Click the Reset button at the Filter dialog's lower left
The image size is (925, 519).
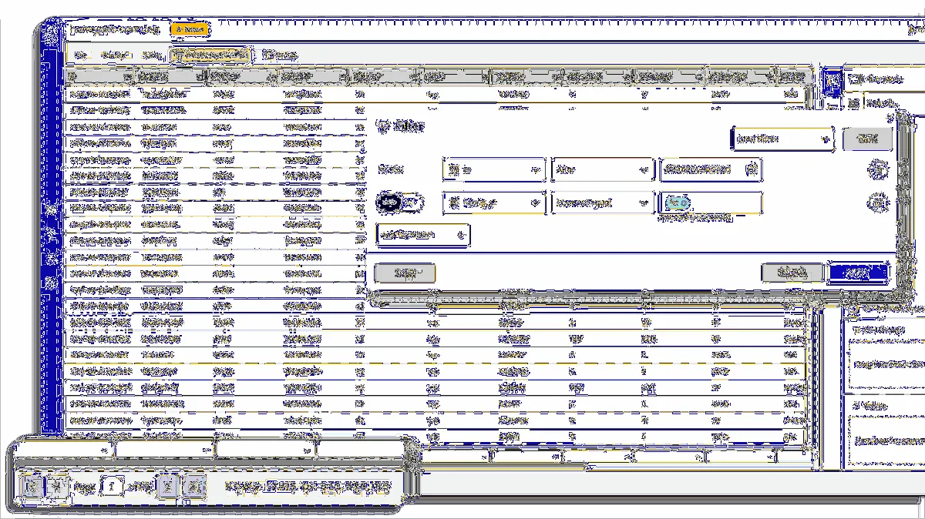click(405, 273)
